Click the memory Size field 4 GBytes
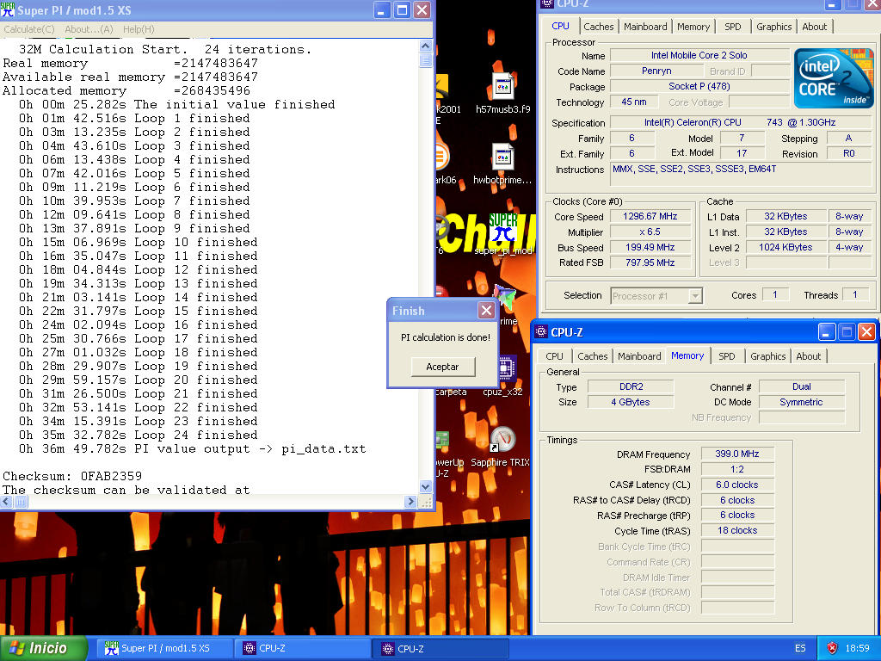The width and height of the screenshot is (881, 661). coord(631,402)
